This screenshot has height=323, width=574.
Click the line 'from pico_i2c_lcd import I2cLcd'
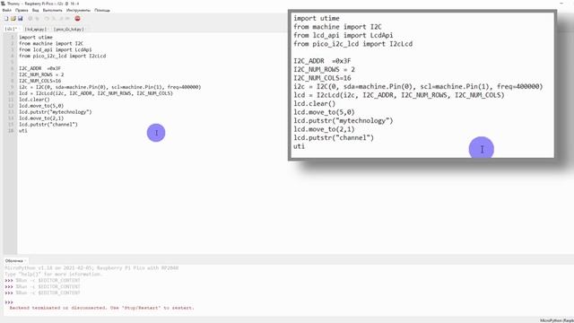[62, 56]
